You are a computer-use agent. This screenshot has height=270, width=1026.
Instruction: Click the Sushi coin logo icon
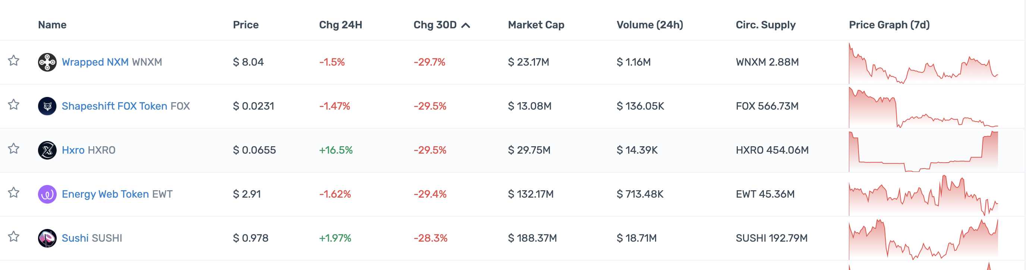click(x=47, y=238)
